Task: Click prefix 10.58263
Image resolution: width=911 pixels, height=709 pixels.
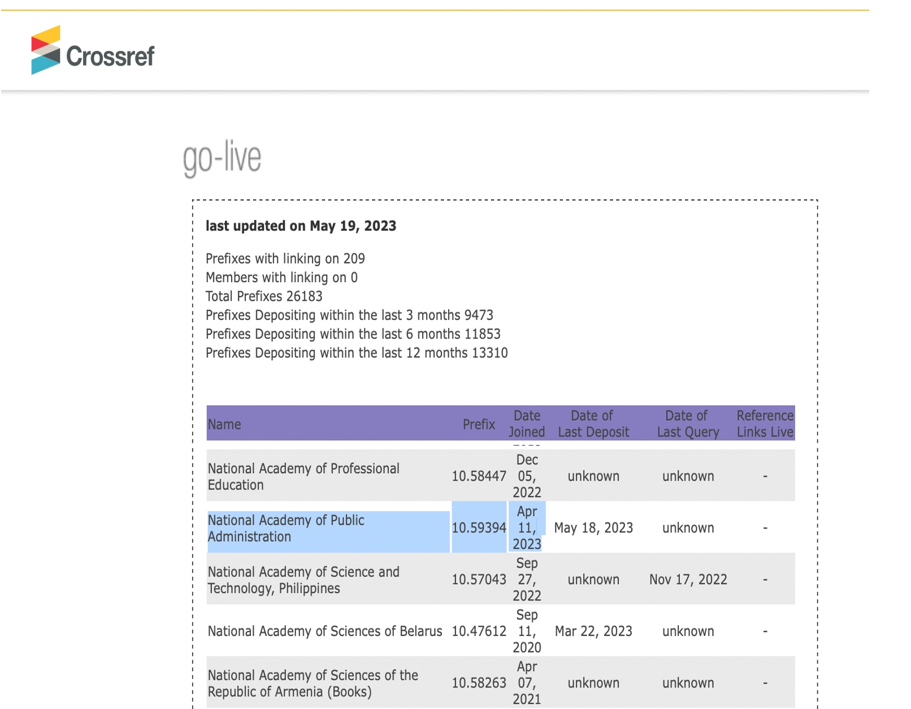Action: click(479, 683)
